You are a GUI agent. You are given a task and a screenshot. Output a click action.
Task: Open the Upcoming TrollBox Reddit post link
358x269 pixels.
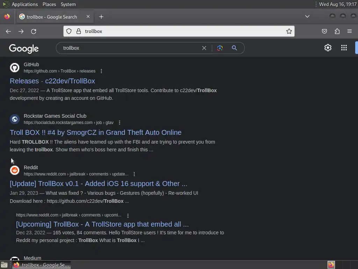102,224
